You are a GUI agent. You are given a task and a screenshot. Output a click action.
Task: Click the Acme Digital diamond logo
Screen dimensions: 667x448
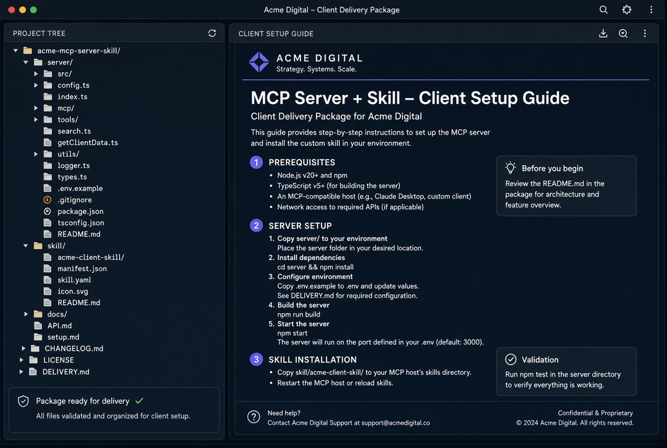(259, 62)
